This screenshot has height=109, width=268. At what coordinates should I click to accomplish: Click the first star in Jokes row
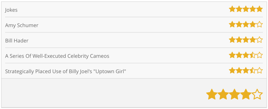[x=232, y=9]
